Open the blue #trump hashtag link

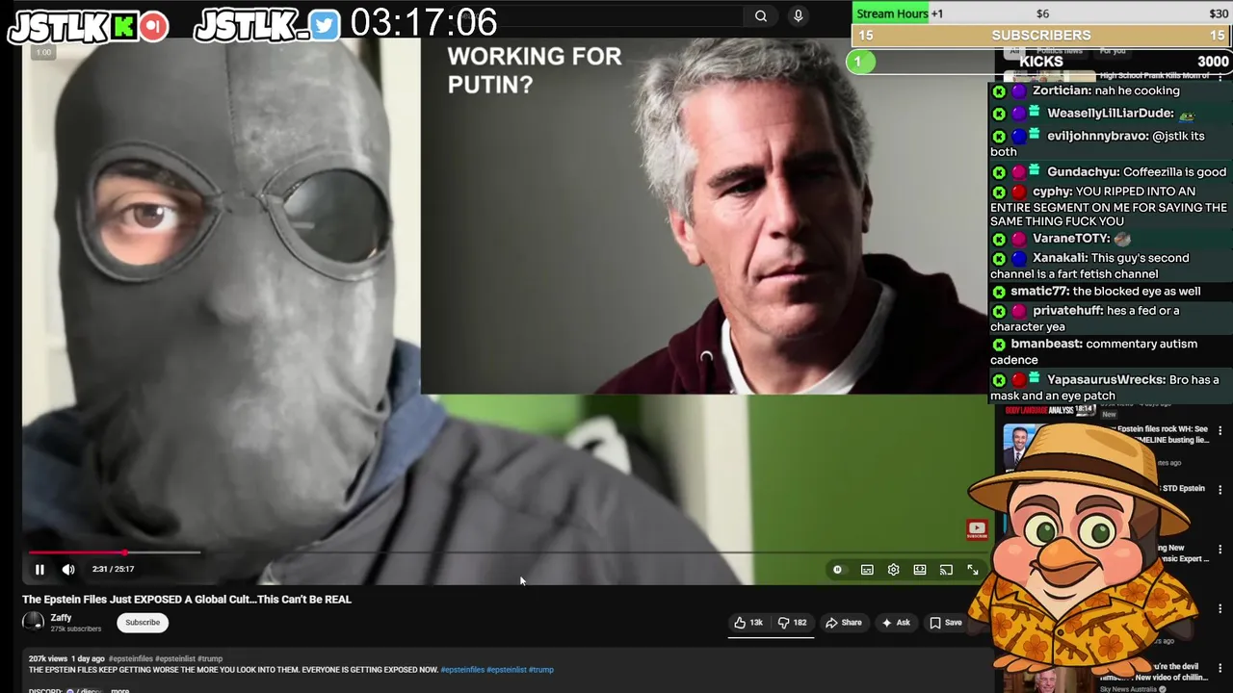click(x=541, y=670)
